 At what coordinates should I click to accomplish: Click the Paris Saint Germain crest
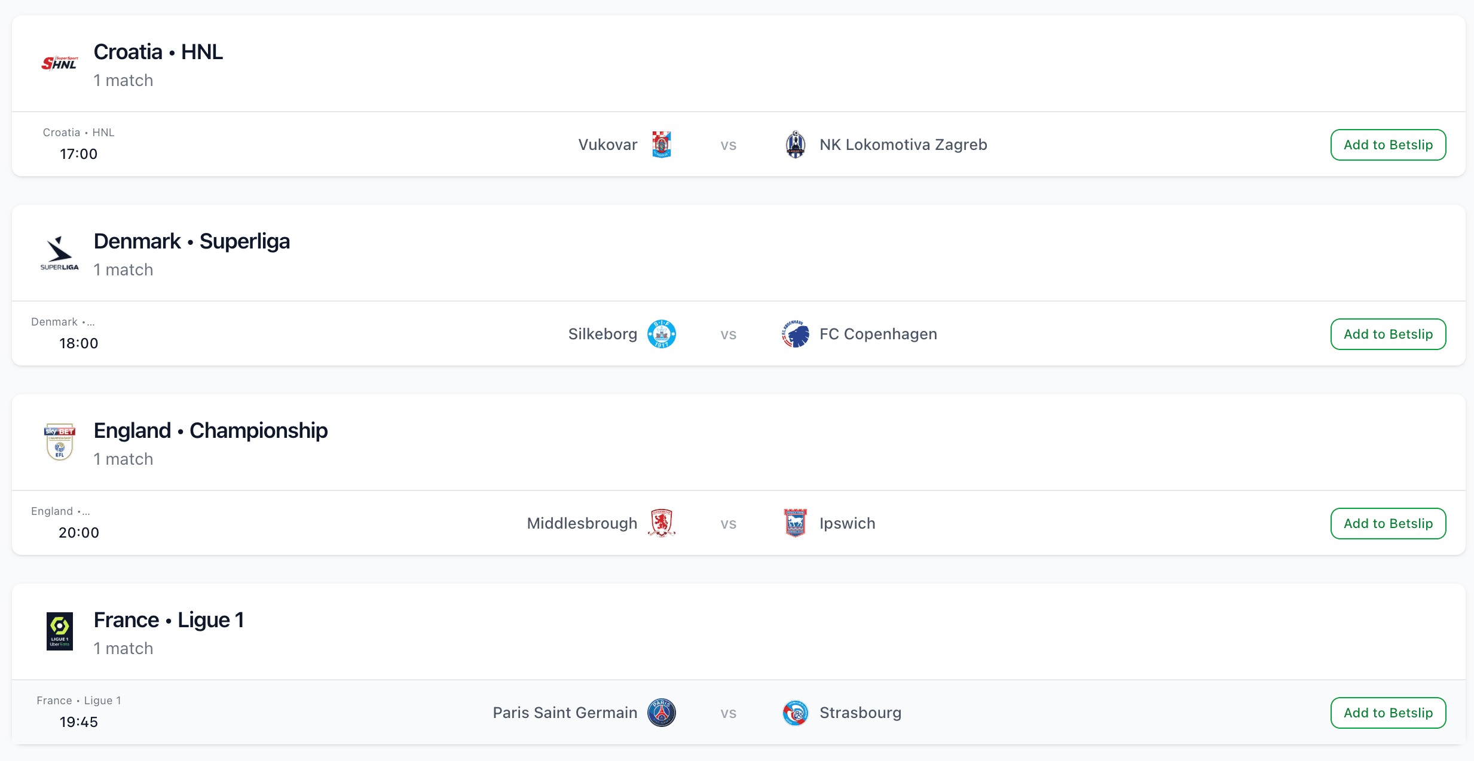point(661,713)
